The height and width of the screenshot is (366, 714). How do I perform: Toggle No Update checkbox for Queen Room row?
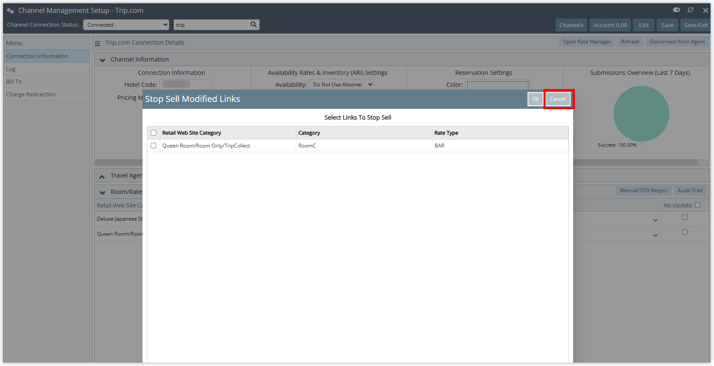pos(685,232)
